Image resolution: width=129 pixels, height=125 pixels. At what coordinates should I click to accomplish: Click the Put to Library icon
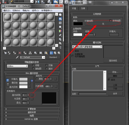(x=35, y=53)
